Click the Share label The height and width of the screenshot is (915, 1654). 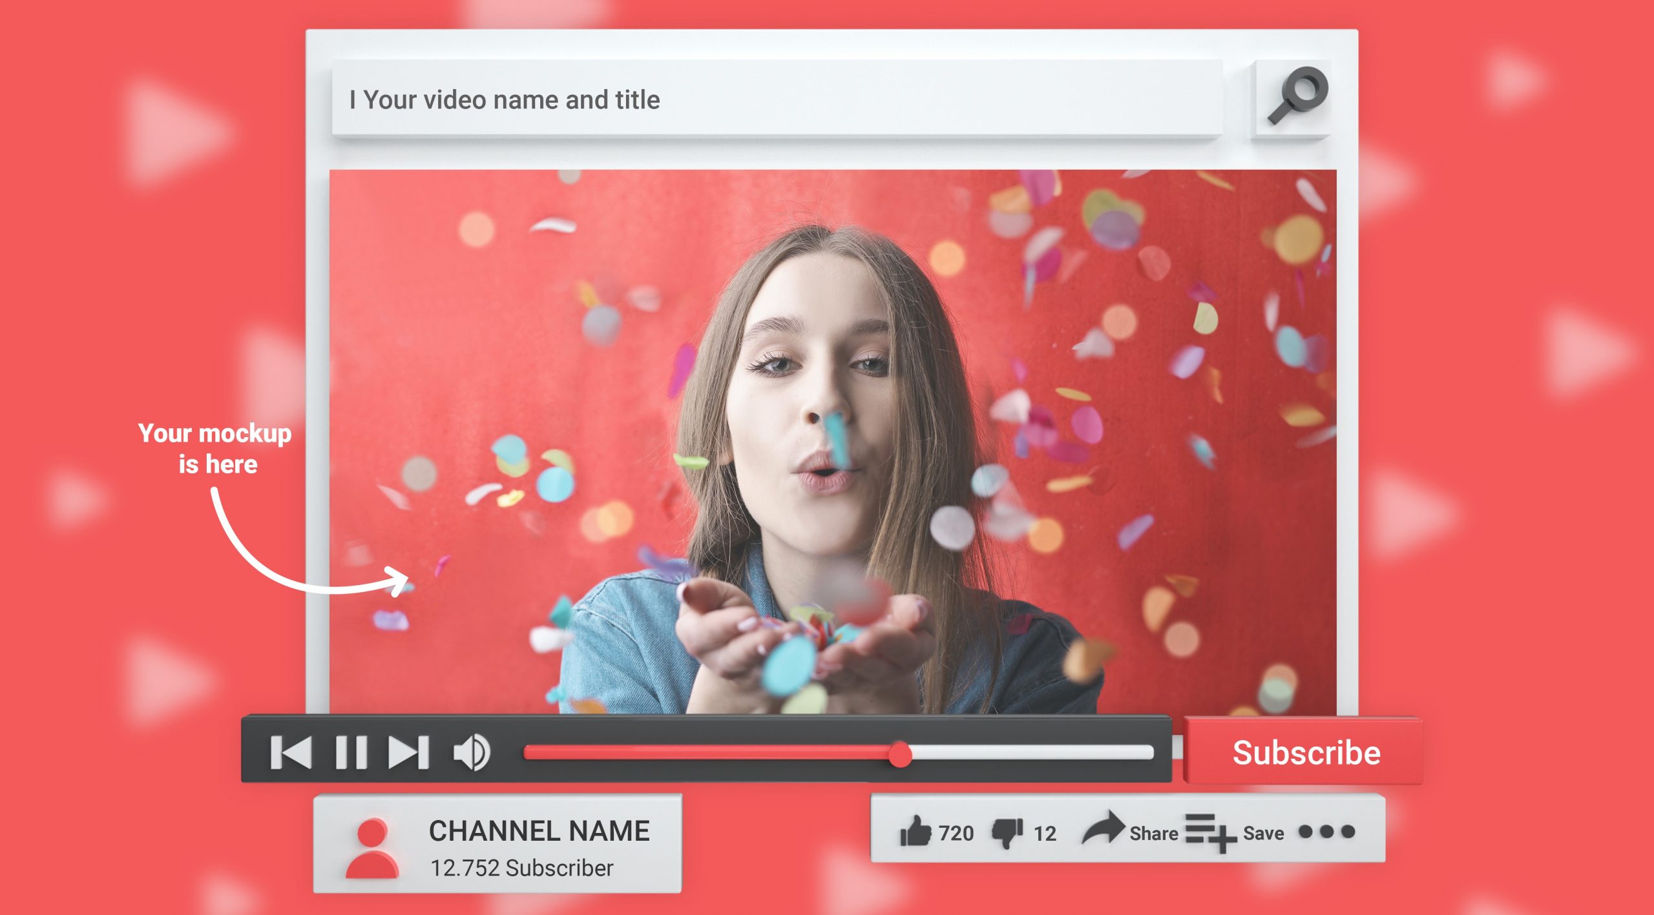coord(1153,834)
